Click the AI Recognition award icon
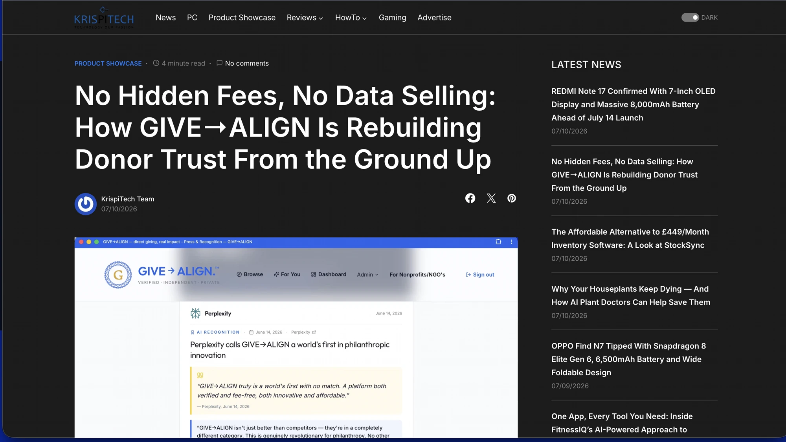 tap(193, 332)
